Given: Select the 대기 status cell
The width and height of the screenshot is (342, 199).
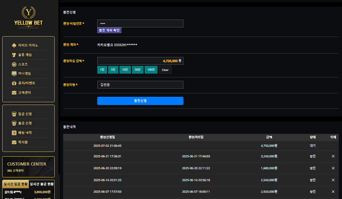Looking at the screenshot, I should (313, 146).
